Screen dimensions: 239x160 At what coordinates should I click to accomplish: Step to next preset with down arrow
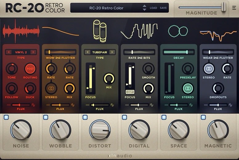click(144, 10)
